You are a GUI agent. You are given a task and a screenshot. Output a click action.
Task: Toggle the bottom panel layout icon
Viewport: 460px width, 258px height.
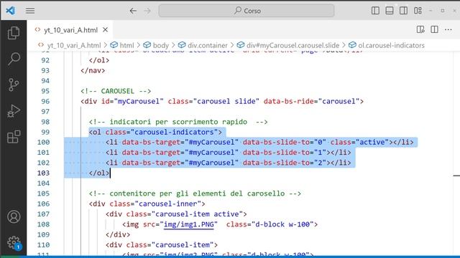(x=390, y=11)
